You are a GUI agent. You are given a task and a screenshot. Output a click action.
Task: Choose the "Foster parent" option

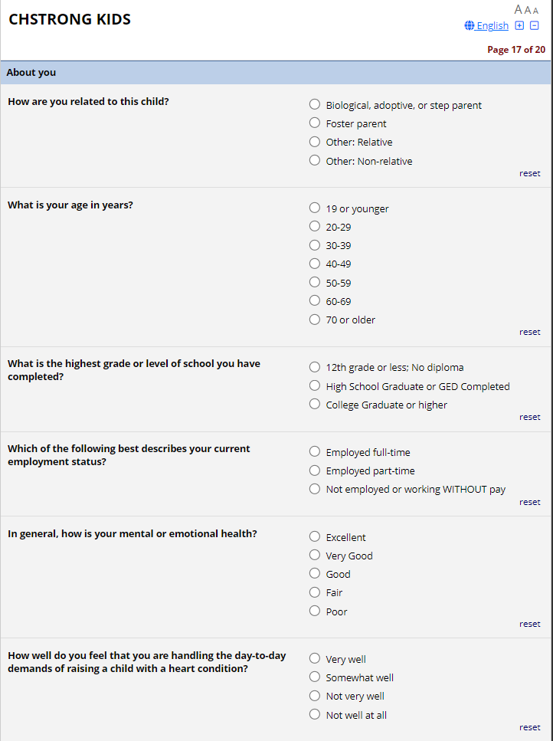click(315, 123)
